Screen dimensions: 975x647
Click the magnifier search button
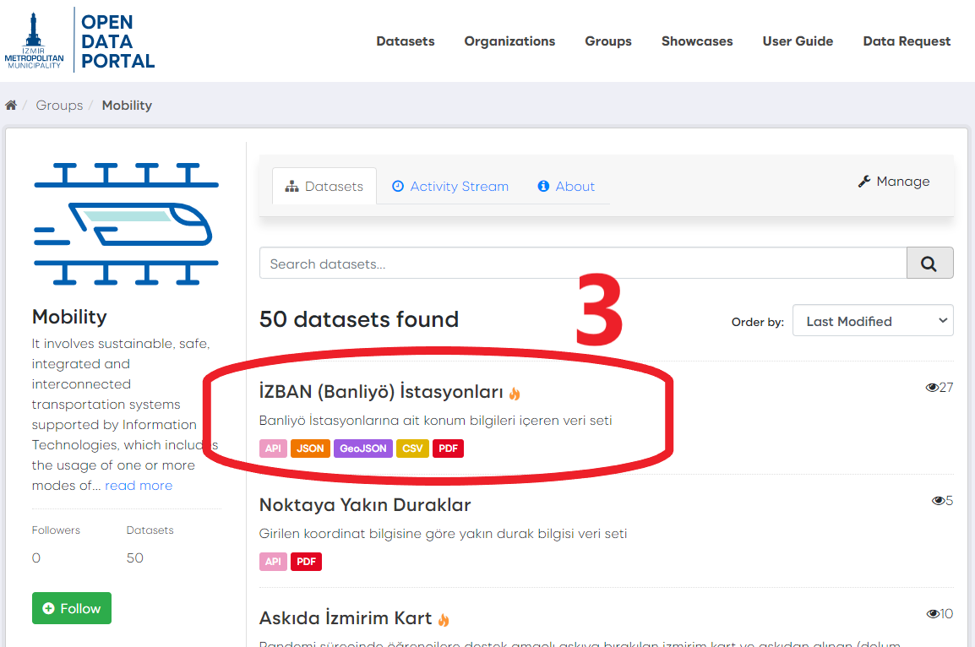[x=929, y=264]
